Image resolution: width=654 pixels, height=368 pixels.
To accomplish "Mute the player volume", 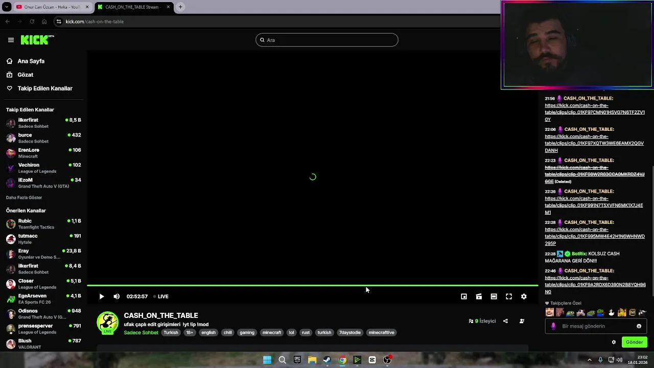I will point(116,296).
